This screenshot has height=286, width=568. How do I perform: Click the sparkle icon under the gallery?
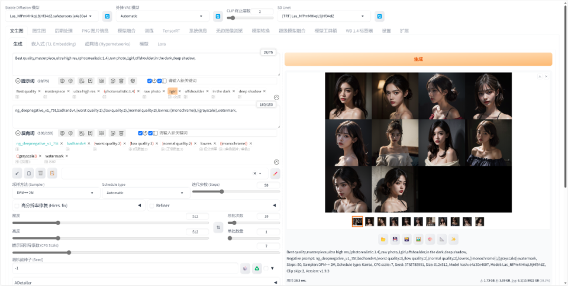(x=453, y=239)
